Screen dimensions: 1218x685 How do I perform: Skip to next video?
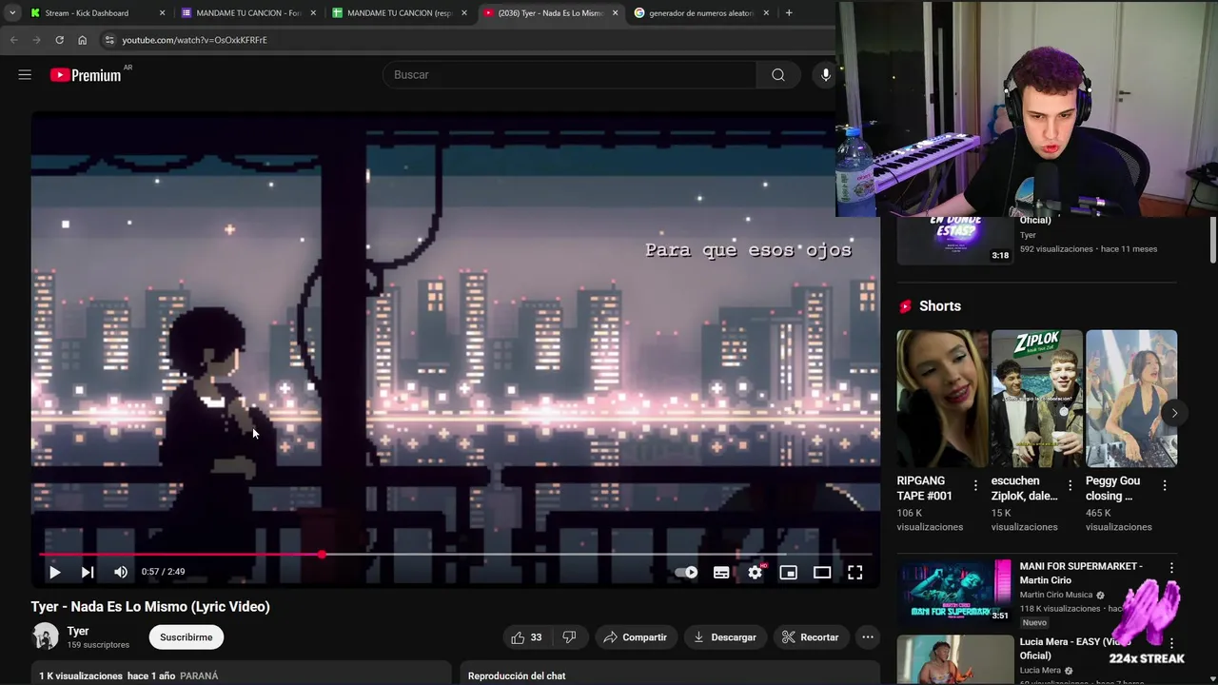(x=88, y=572)
